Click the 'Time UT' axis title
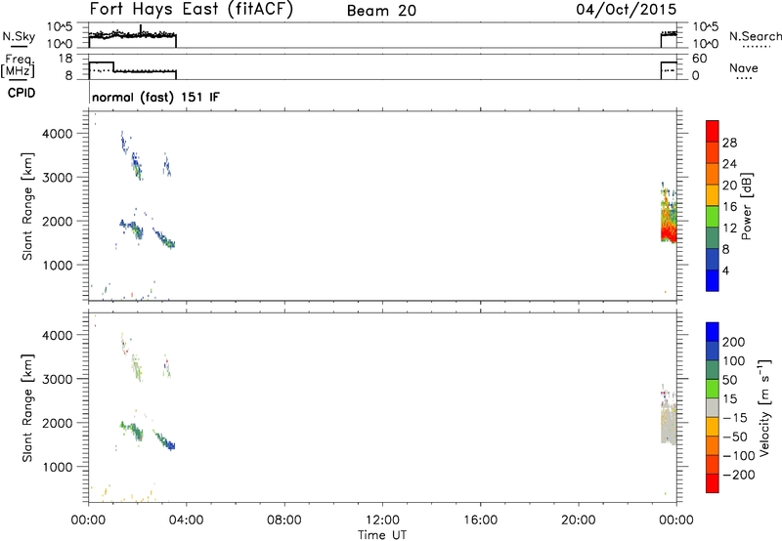Viewport: 782px width, 541px height. click(382, 535)
